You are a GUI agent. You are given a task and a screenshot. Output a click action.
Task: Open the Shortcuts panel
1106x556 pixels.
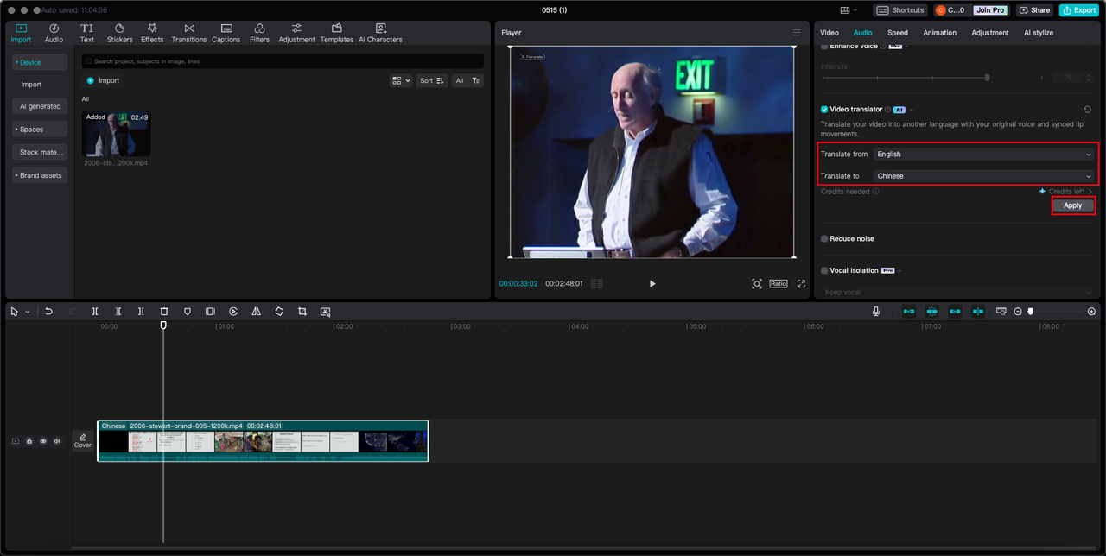[x=900, y=10]
